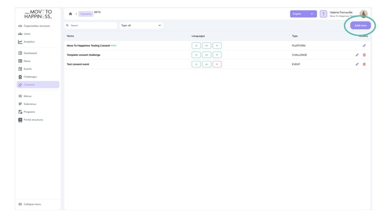Click first language tag of Testing Consent row
The image size is (378, 212).
[196, 45]
